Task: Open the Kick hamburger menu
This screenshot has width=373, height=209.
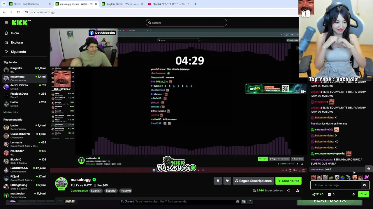Action: pos(6,23)
